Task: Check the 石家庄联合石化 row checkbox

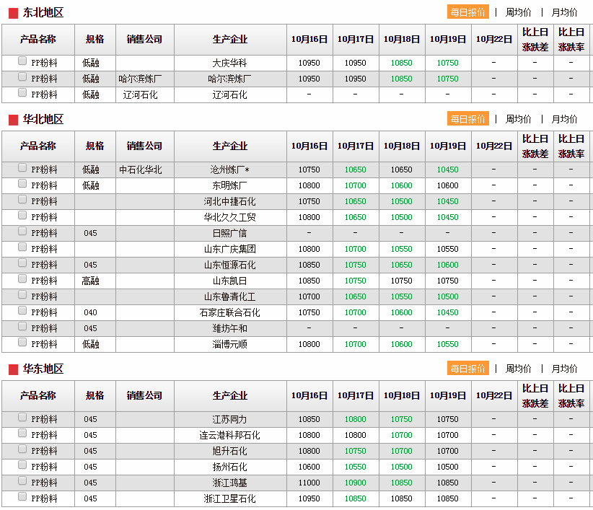Action: coord(22,310)
